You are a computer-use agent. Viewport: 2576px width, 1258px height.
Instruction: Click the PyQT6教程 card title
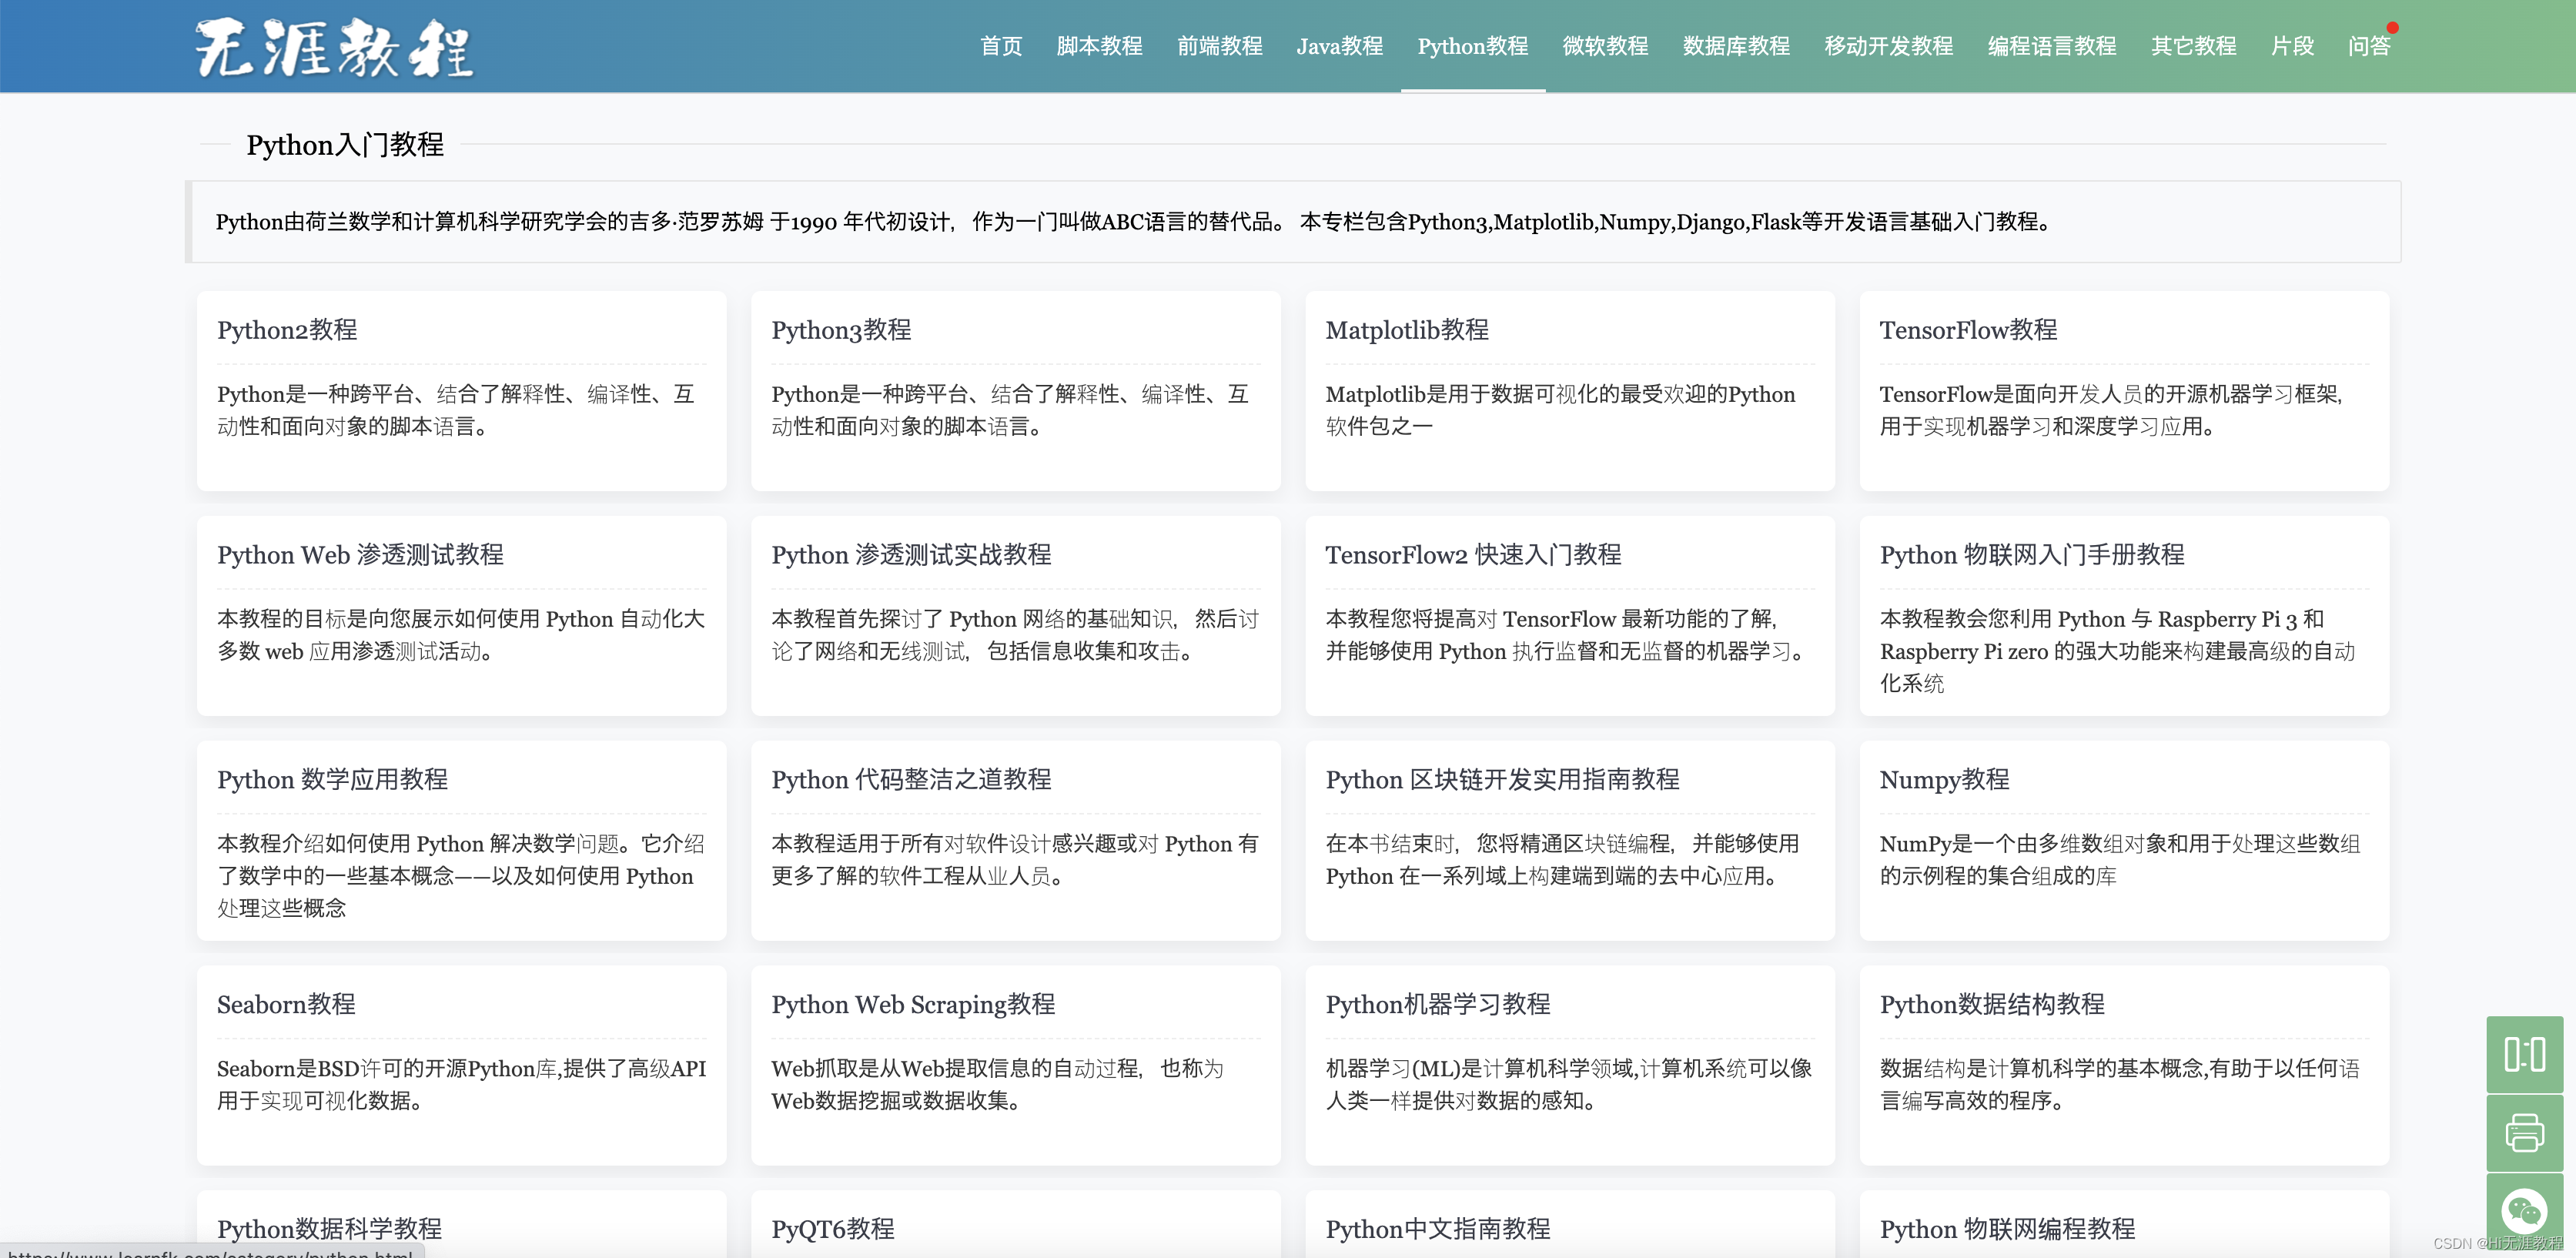pos(832,1228)
